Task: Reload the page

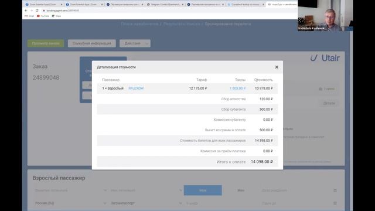Action: coord(37,11)
